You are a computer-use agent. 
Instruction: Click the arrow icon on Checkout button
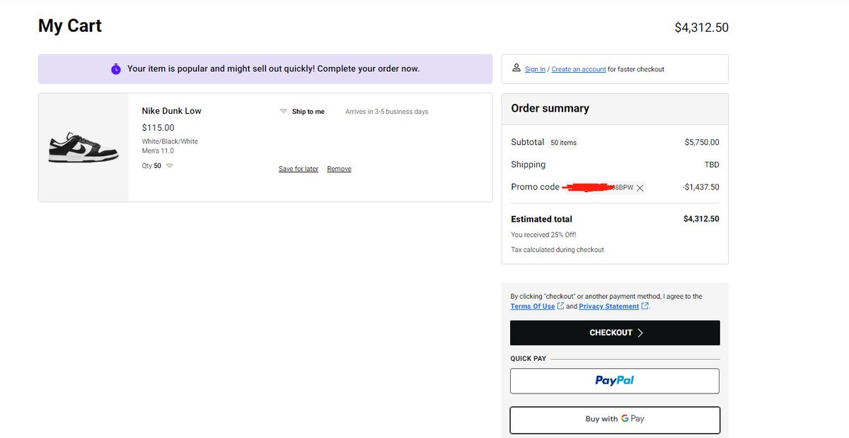[640, 333]
